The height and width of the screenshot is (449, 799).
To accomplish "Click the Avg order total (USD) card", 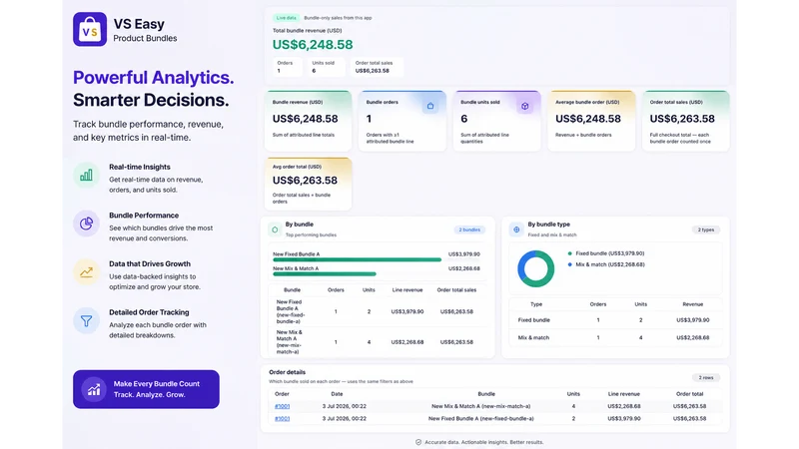I will click(x=308, y=184).
